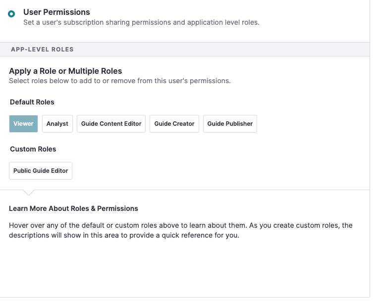The height and width of the screenshot is (304, 373).
Task: Enable the Analyst role
Action: point(57,124)
